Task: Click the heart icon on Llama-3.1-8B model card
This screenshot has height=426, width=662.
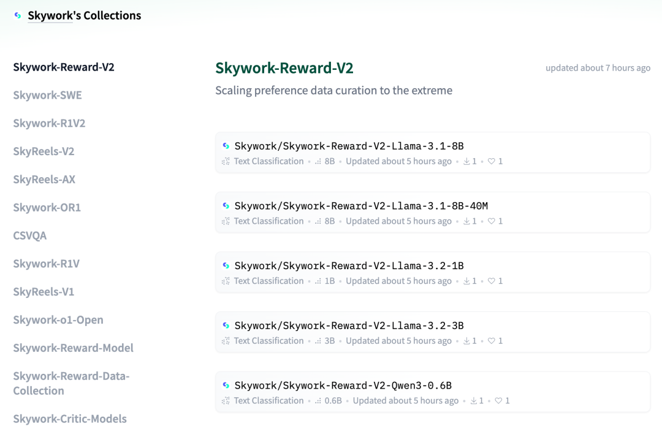Action: tap(492, 161)
